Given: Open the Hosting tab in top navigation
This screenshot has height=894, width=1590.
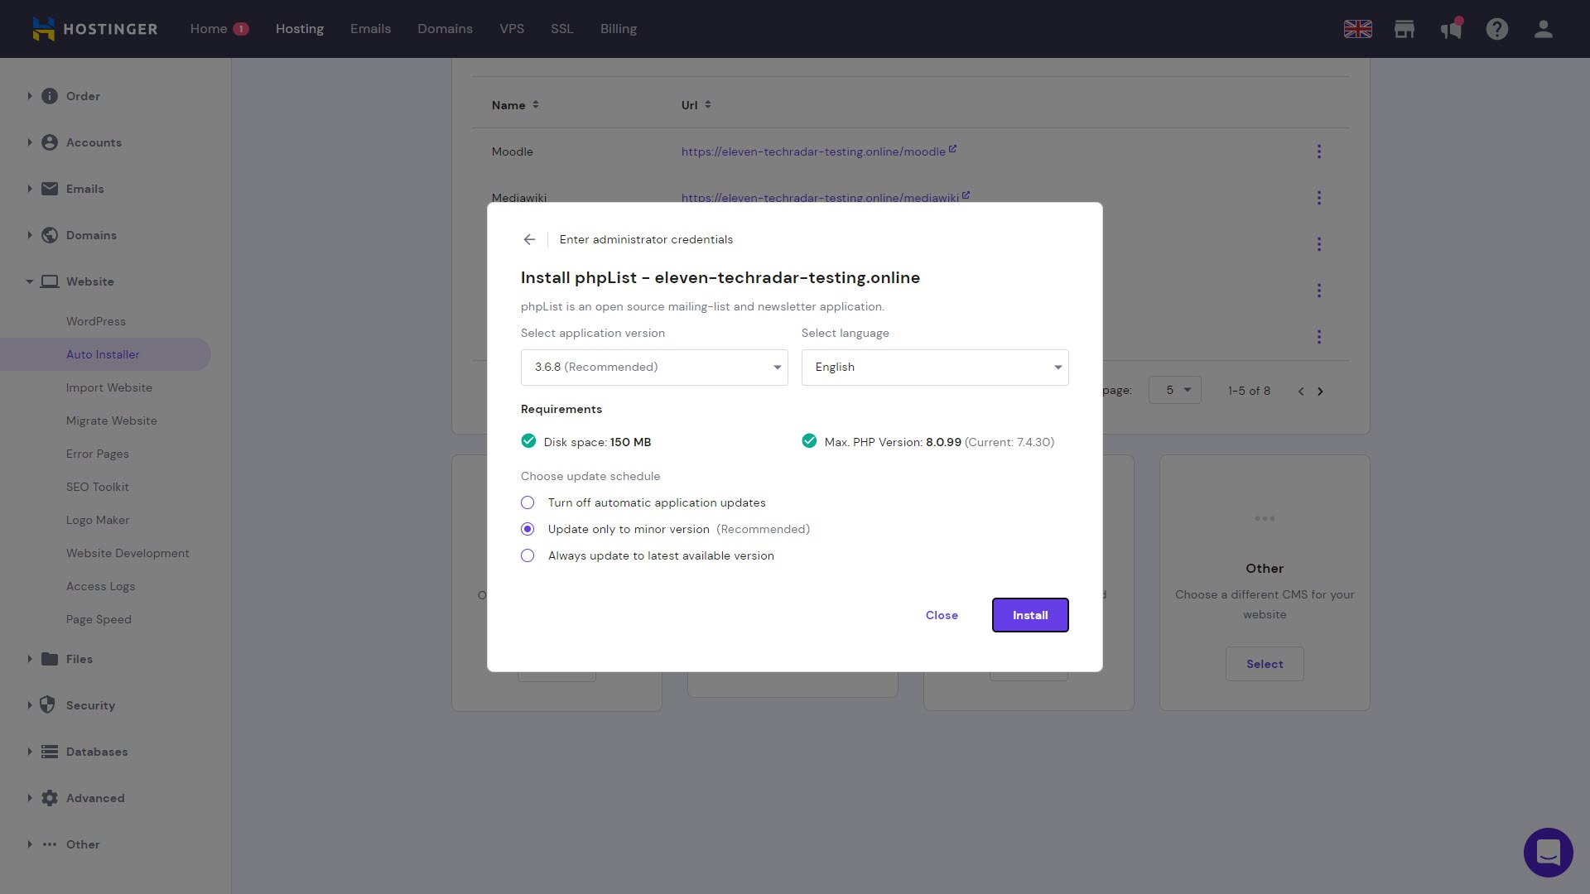Looking at the screenshot, I should (300, 29).
